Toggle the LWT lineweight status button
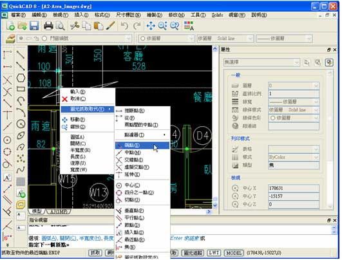The image size is (342, 260). (214, 253)
